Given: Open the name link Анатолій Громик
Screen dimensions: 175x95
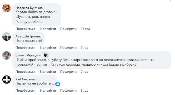Looking at the screenshot, I should click(x=28, y=36).
